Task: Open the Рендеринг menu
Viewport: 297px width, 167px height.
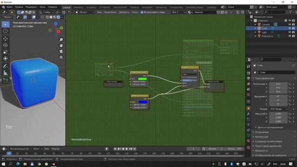Action: point(31,7)
